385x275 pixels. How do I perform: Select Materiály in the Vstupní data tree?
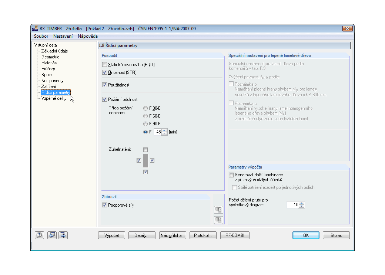click(49, 63)
